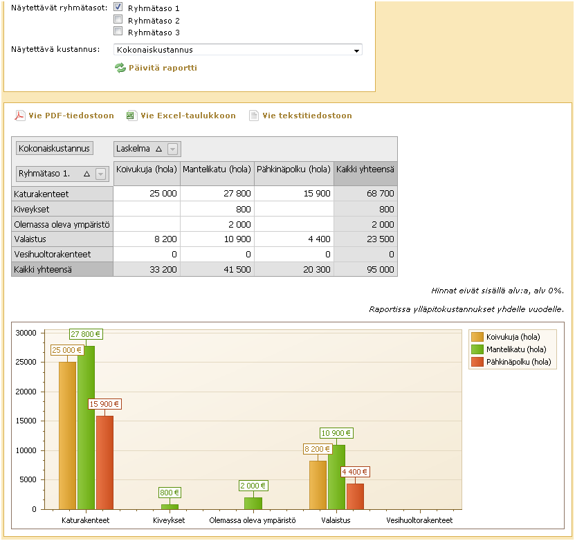Uncheck the Ryhmätaso 1 checkbox
This screenshot has height=541, width=575.
click(x=118, y=7)
